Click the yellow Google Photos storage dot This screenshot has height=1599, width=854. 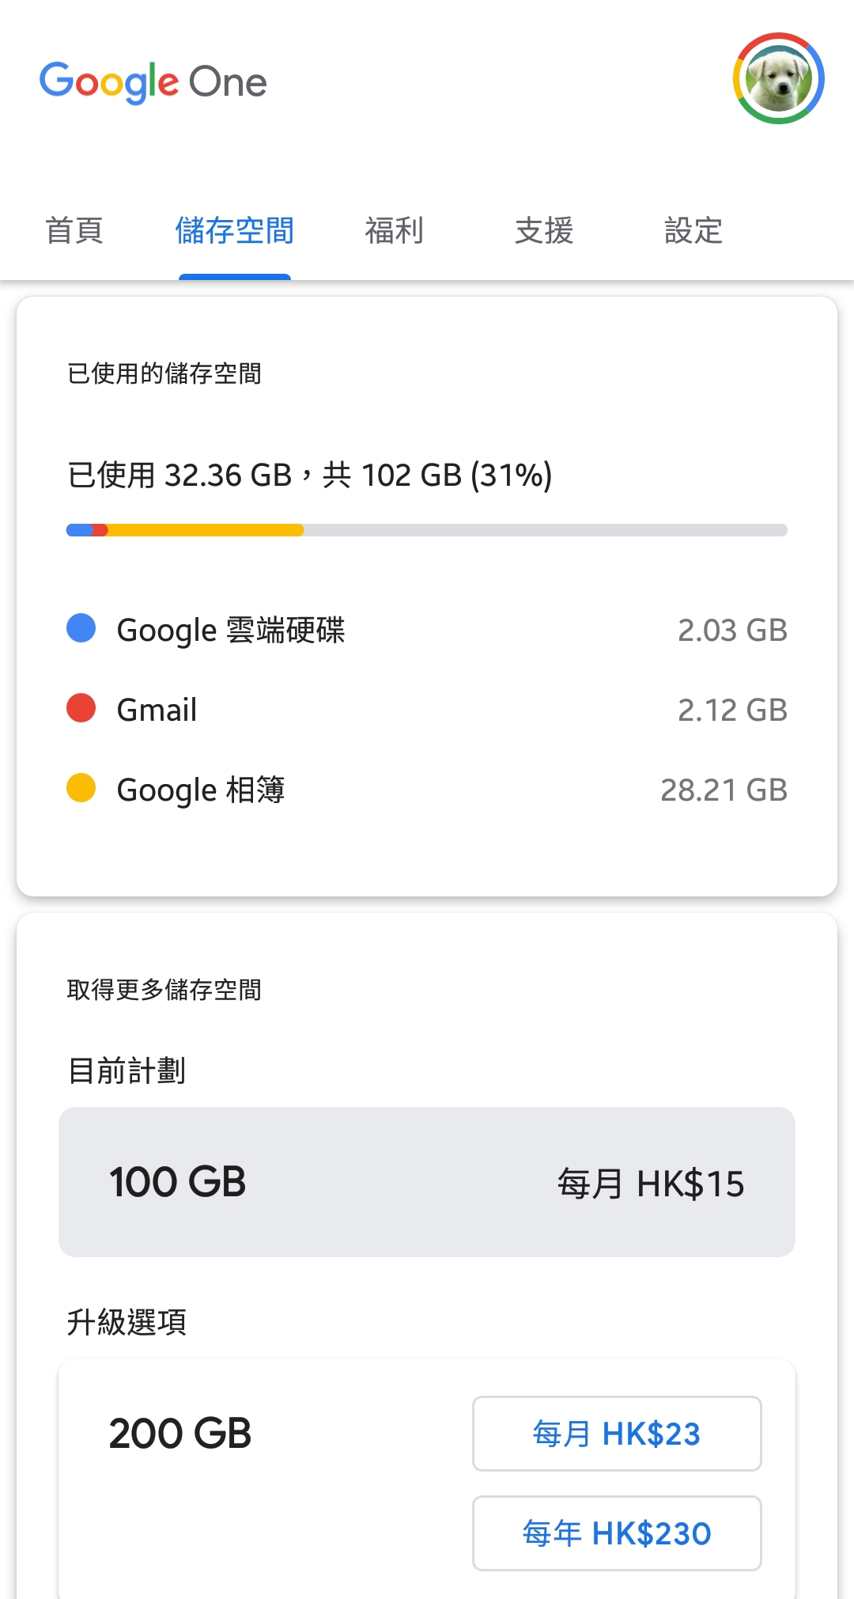coord(81,788)
